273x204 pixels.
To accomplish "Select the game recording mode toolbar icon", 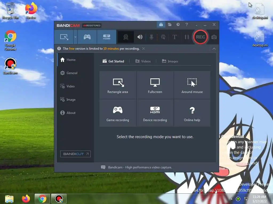I will point(87,37).
